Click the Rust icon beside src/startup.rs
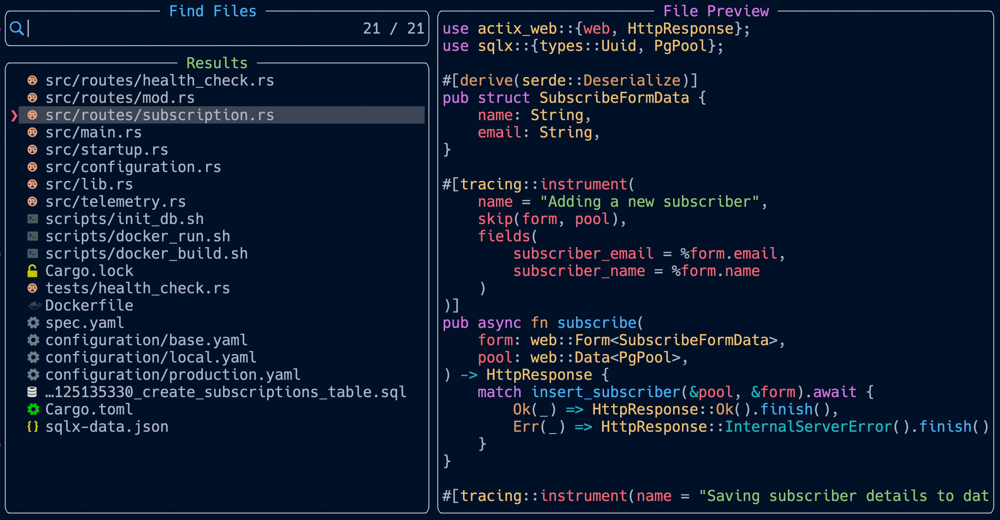This screenshot has width=1000, height=520. pyautogui.click(x=33, y=149)
